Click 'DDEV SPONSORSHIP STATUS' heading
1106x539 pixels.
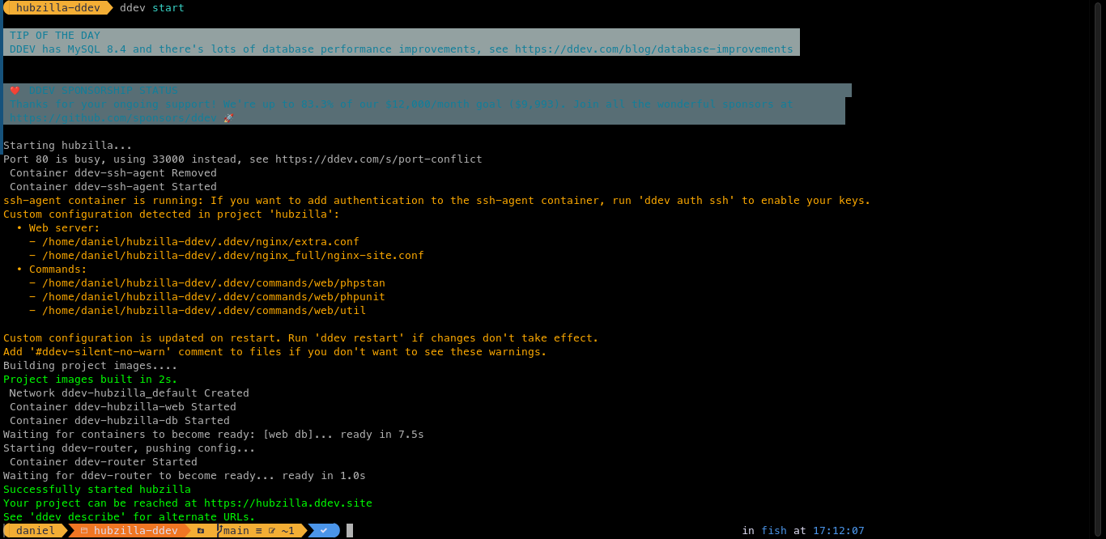(x=104, y=91)
